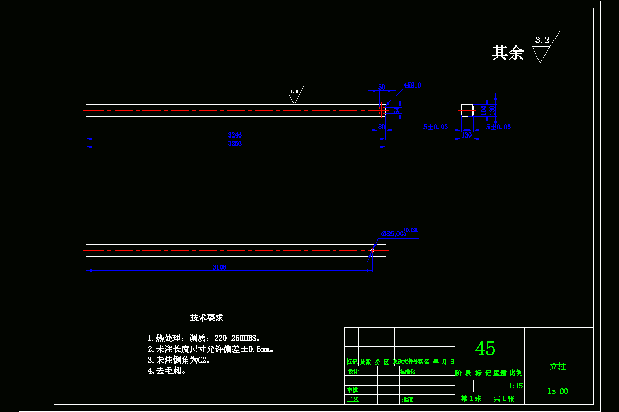
Task: Select note 2 about ±0.5mm length tolerance
Action: click(x=210, y=349)
